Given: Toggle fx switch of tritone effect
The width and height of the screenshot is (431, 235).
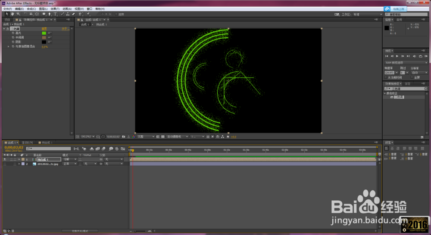Looking at the screenshot, I should (x=8, y=29).
